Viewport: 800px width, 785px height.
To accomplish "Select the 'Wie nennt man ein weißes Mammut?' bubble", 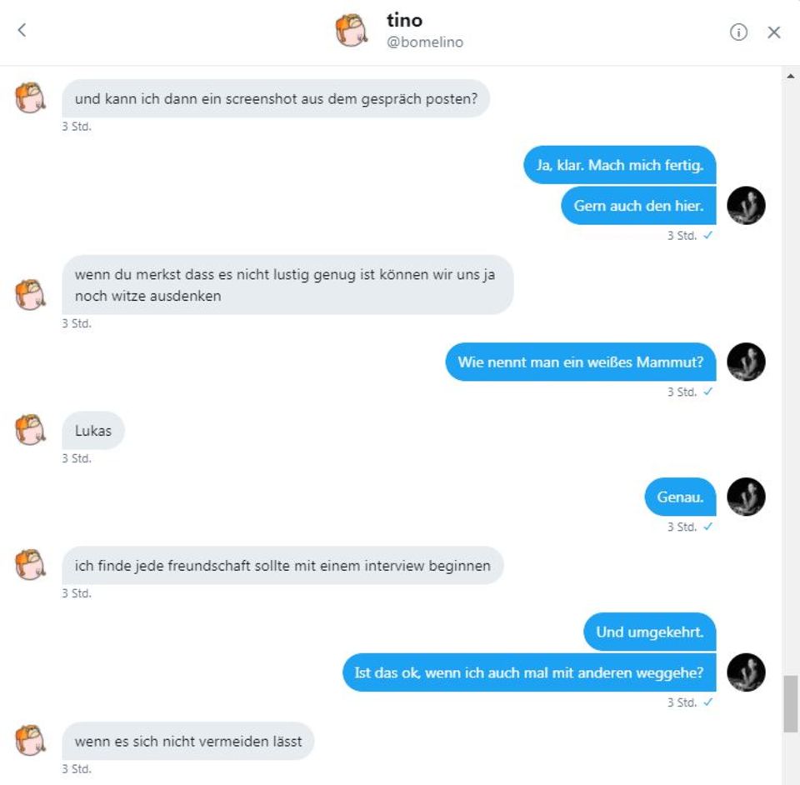I will coord(580,362).
